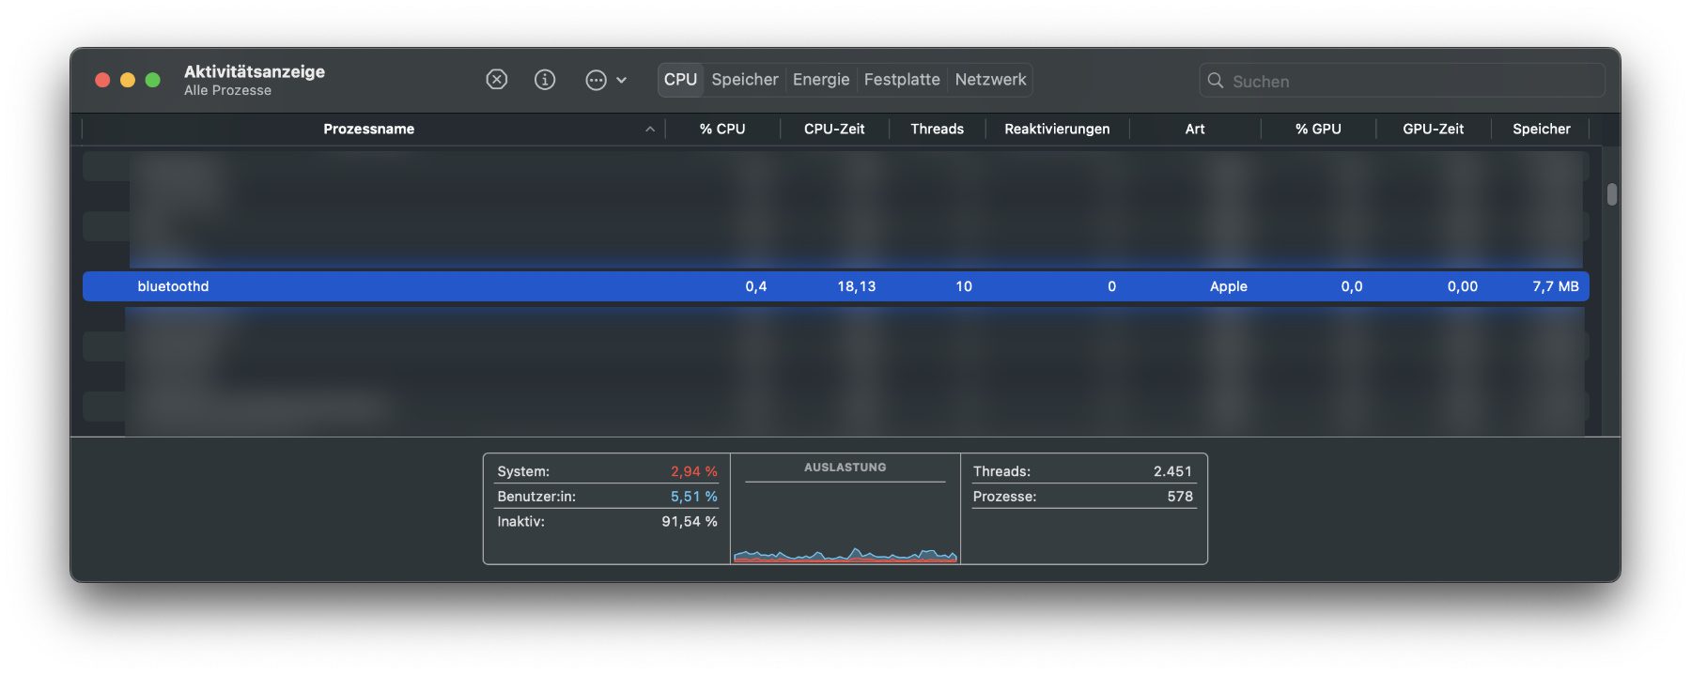The image size is (1691, 675).
Task: Select the Netzwerk tab
Action: coord(990,80)
